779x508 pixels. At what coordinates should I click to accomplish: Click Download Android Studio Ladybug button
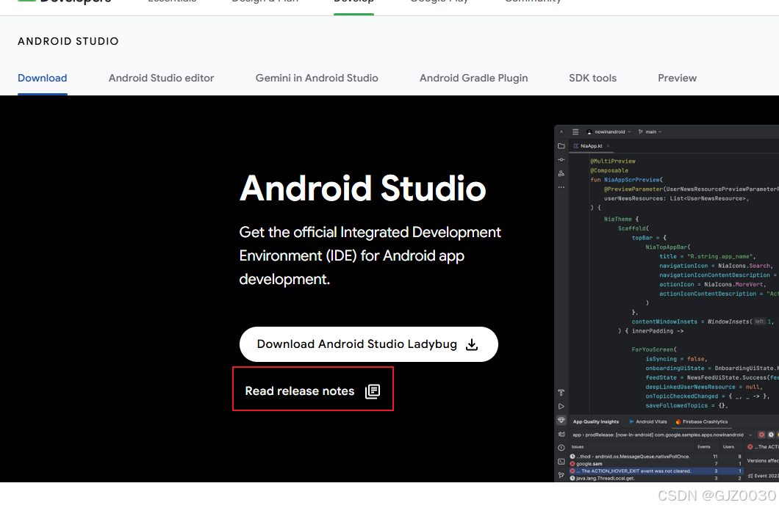(369, 344)
